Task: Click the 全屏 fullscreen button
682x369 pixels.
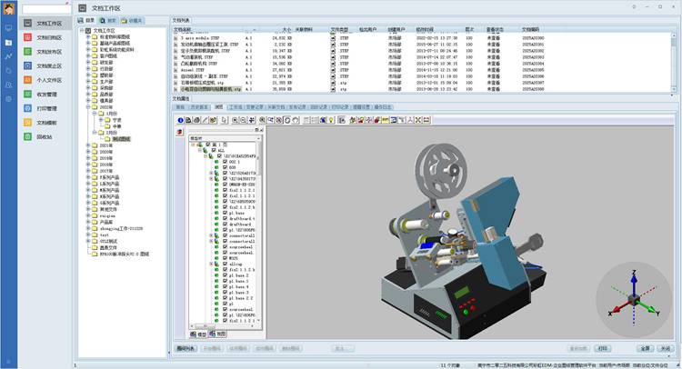Action: (x=645, y=347)
